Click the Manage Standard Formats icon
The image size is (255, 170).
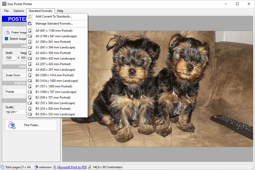tap(30, 24)
